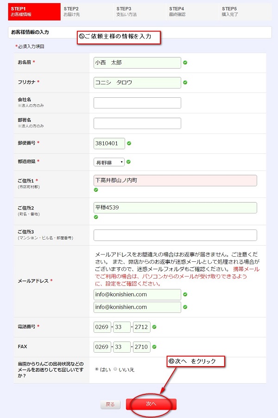This screenshot has height=418, width=278.
Task: Click the ご住所2 field 平穏4539
Action: click(x=175, y=208)
